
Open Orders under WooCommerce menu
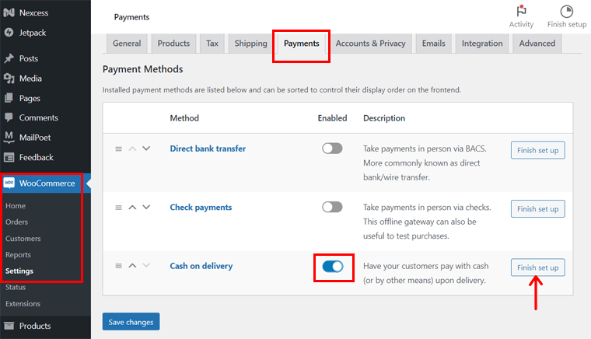16,222
